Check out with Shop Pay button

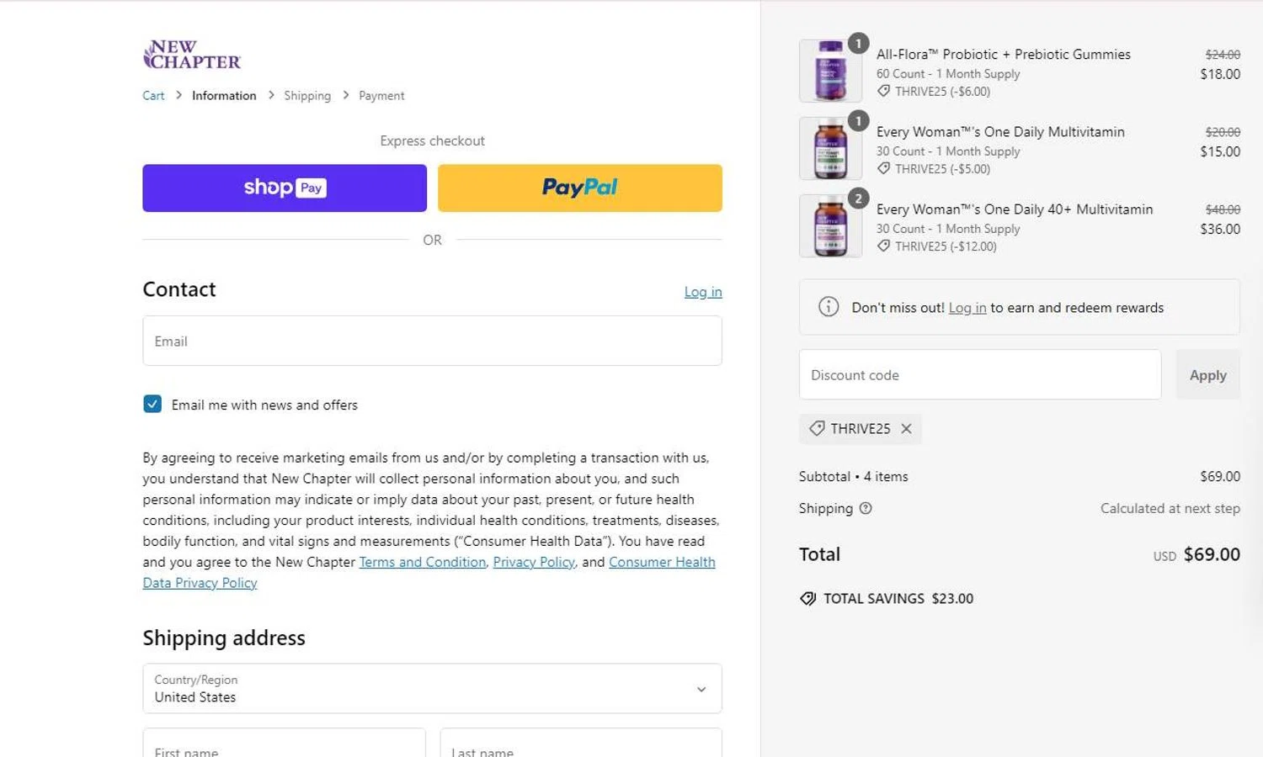click(x=285, y=188)
